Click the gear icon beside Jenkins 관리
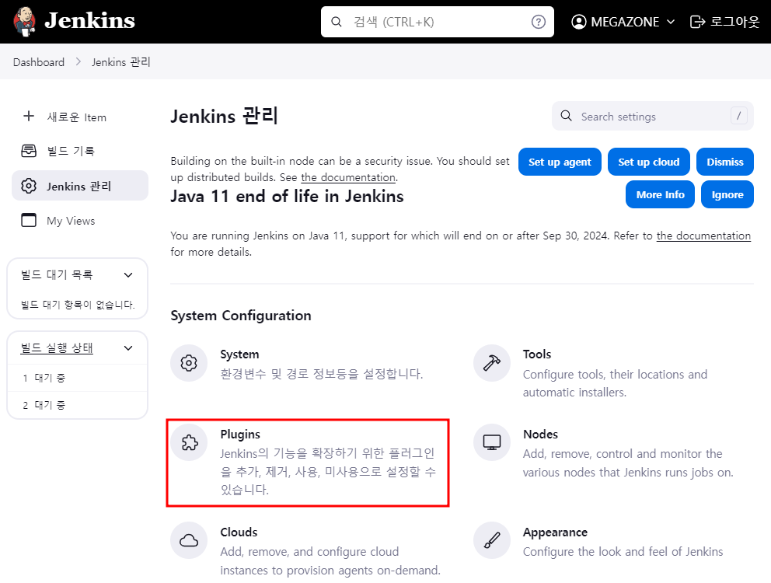 point(29,186)
